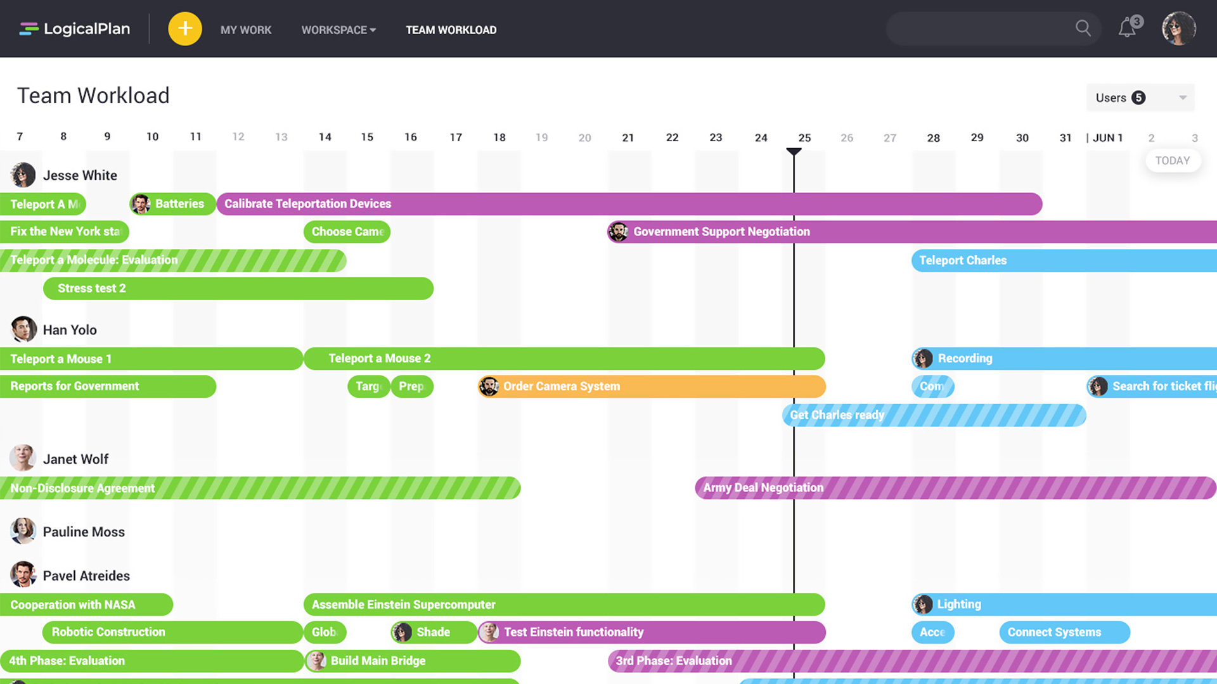Click avatar on Test Einstein functionality task

(489, 632)
